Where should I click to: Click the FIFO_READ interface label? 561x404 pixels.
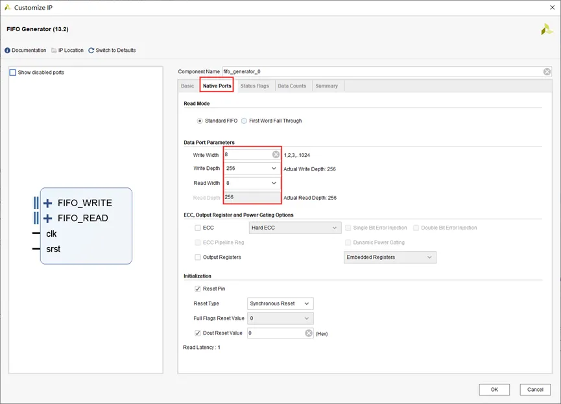(x=82, y=219)
